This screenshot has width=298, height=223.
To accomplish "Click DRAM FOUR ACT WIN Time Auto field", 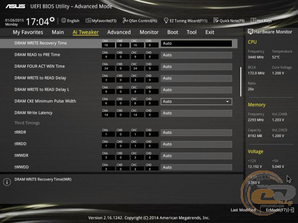I will (196, 67).
